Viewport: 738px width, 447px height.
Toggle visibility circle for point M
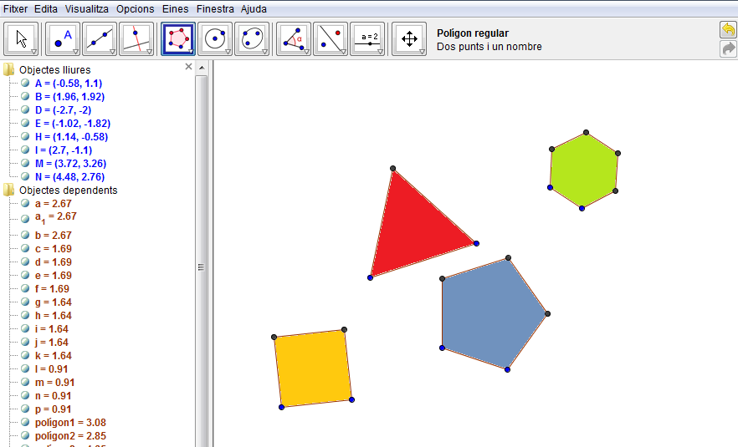(x=25, y=164)
